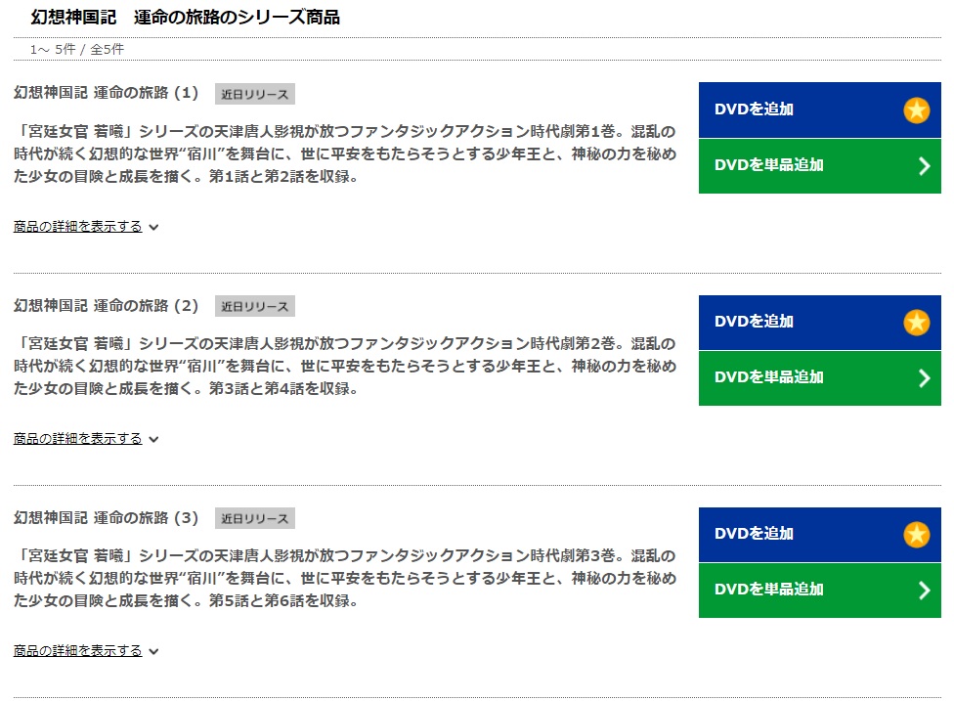
Task: Click the star icon on volume 2's DVDを追加 button
Action: click(x=916, y=323)
